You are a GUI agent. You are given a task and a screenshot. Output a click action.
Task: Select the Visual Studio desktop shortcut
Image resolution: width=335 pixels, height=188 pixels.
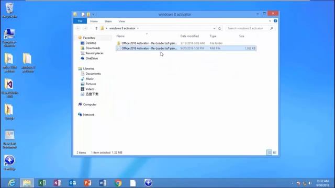[9, 88]
